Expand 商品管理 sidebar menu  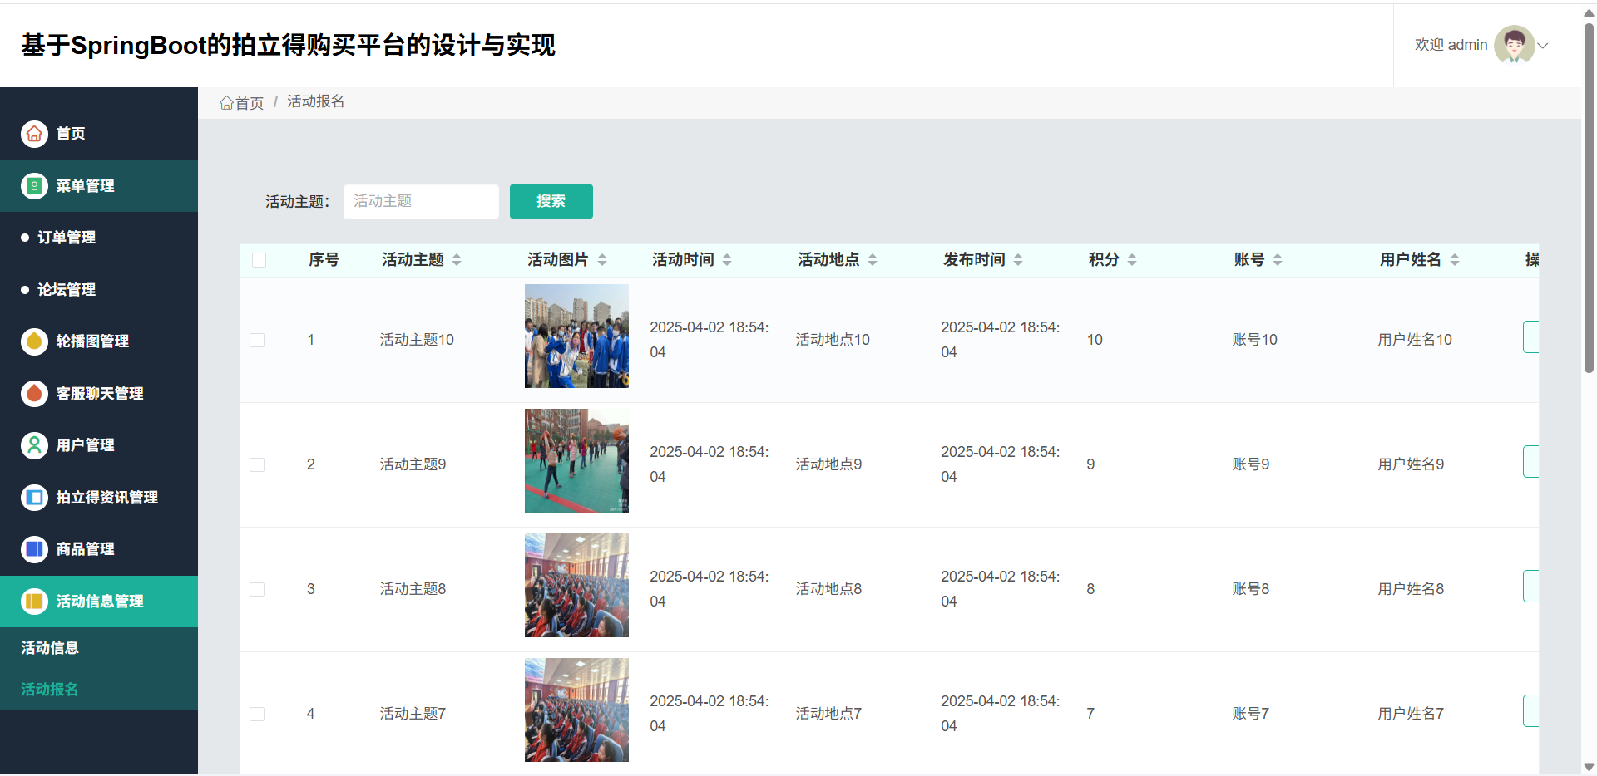tap(99, 549)
